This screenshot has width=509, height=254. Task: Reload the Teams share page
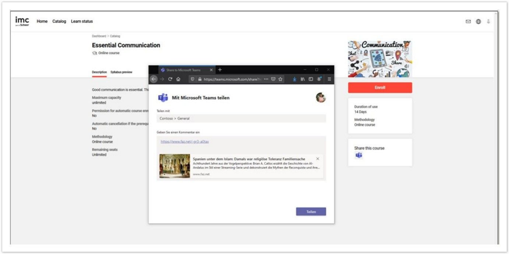click(x=170, y=79)
